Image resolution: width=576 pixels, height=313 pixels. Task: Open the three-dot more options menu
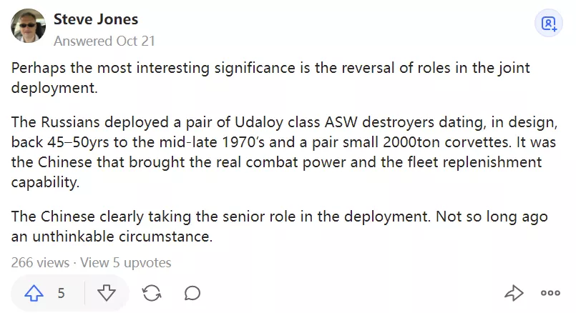tap(550, 292)
